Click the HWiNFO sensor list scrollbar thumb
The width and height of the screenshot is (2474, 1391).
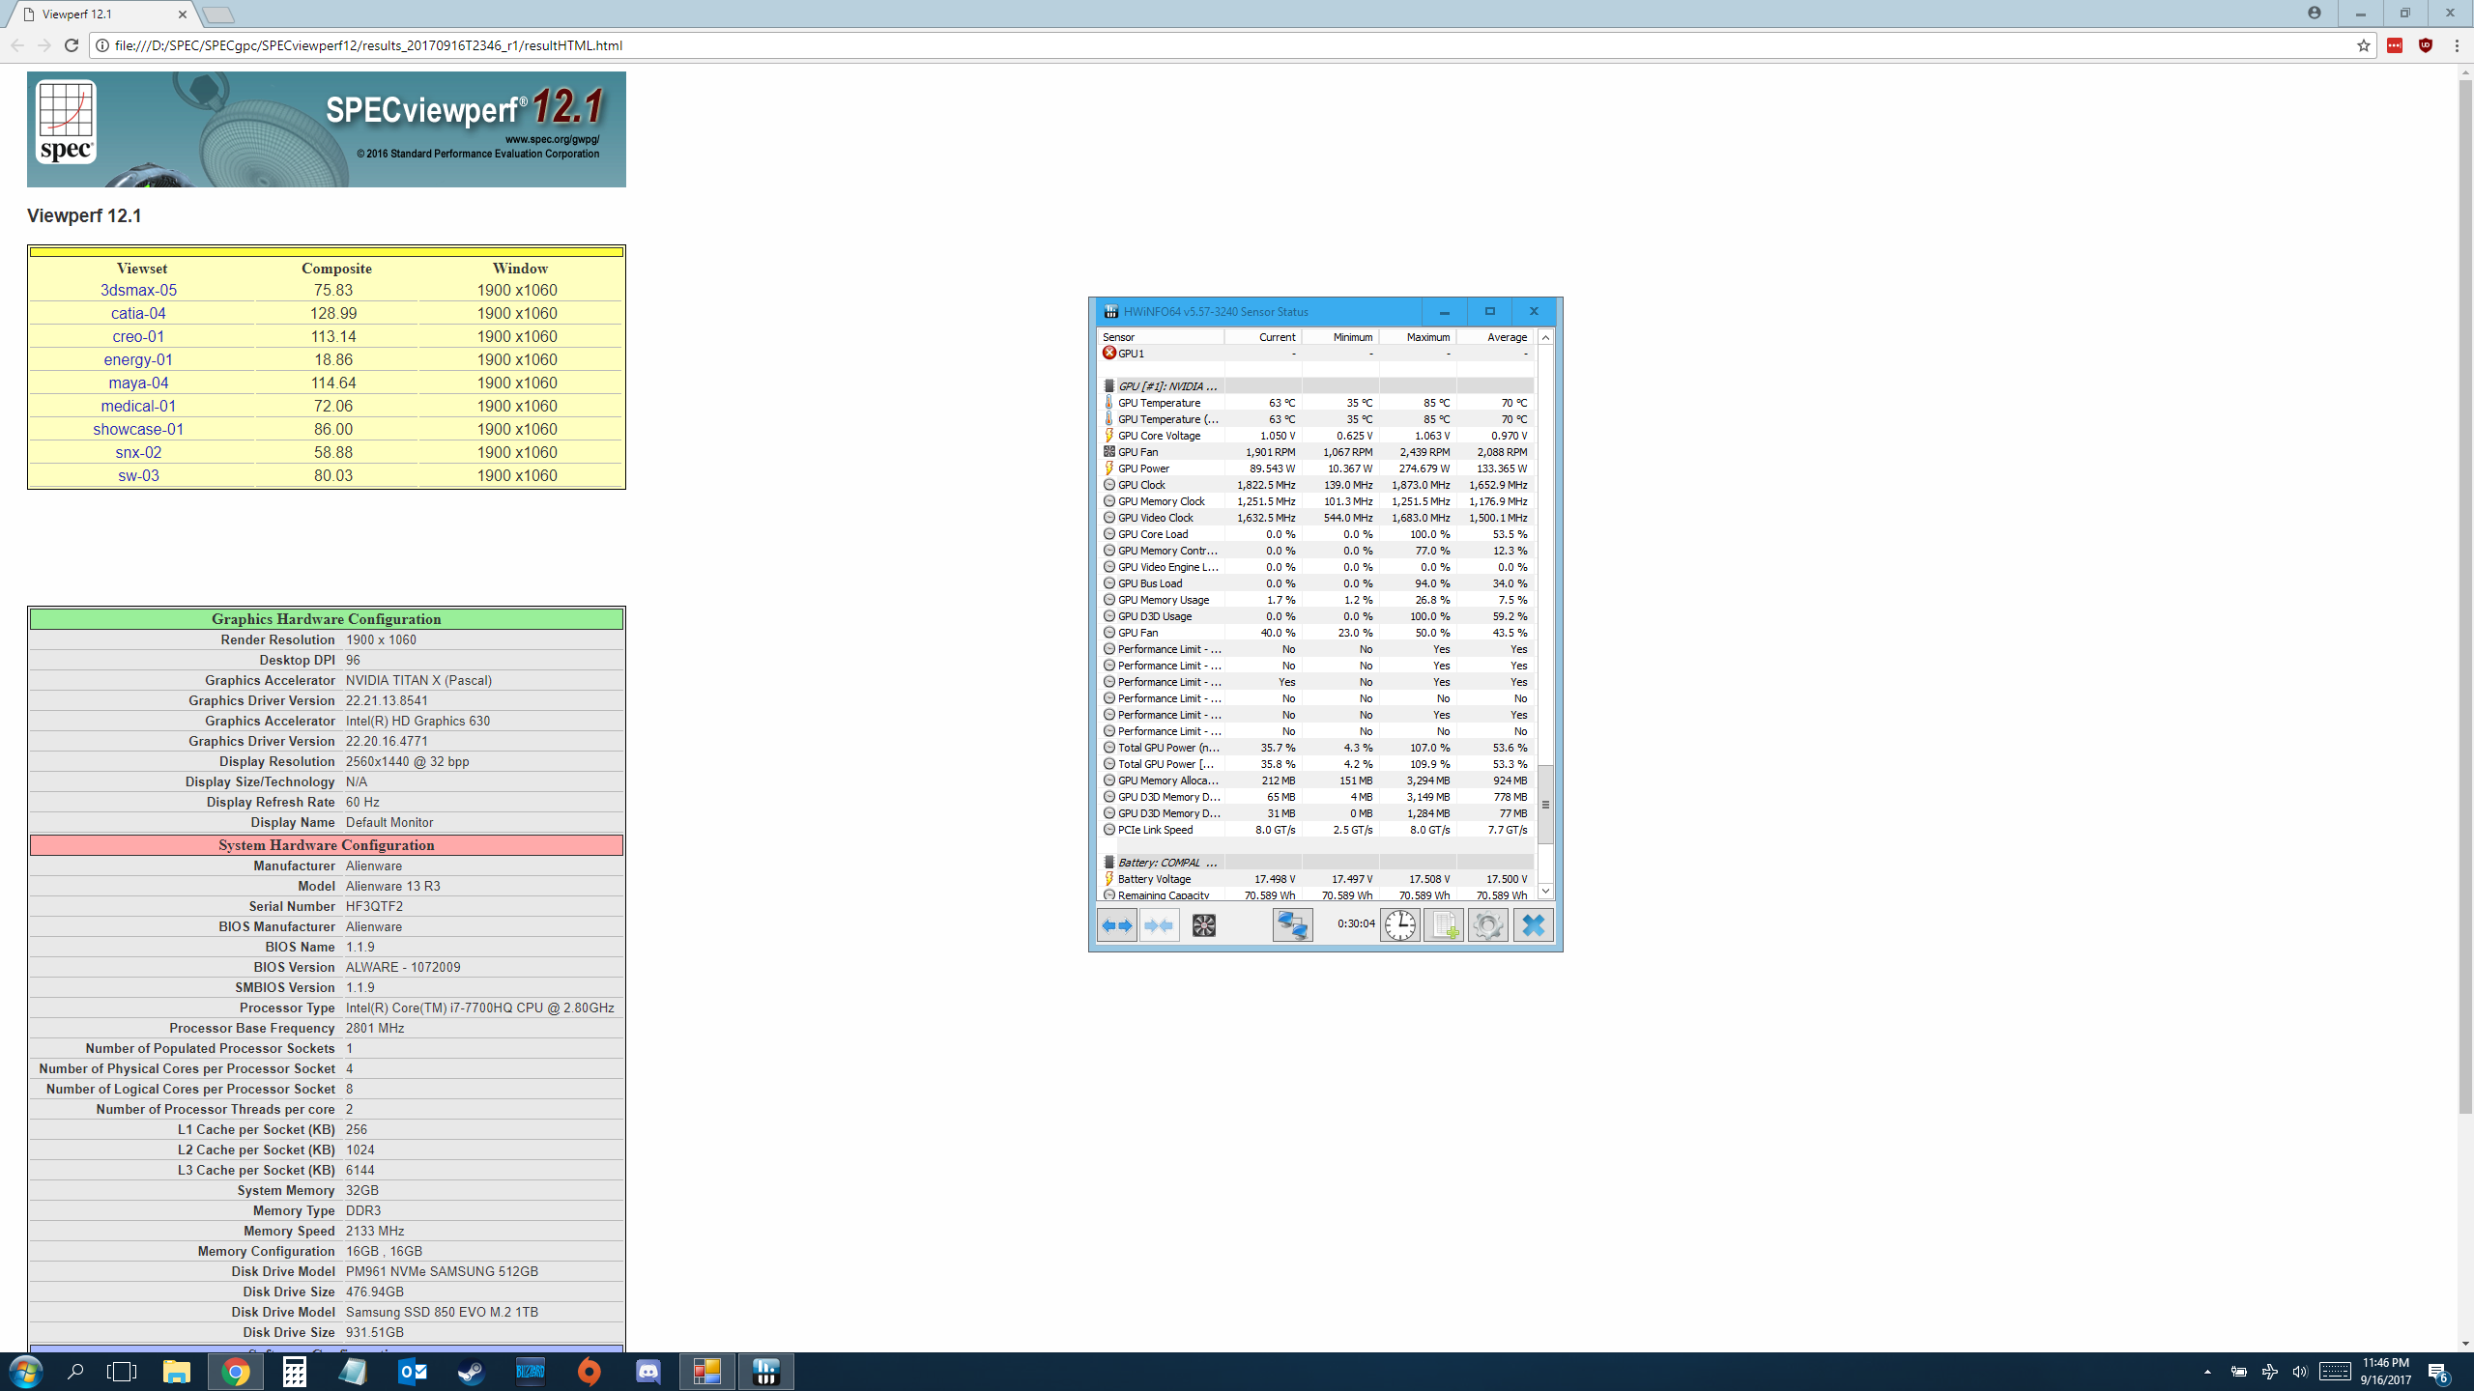click(1545, 804)
